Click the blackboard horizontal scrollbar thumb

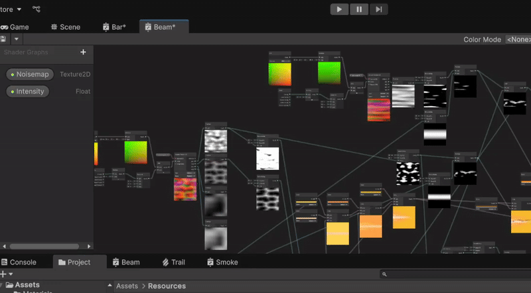click(x=44, y=247)
